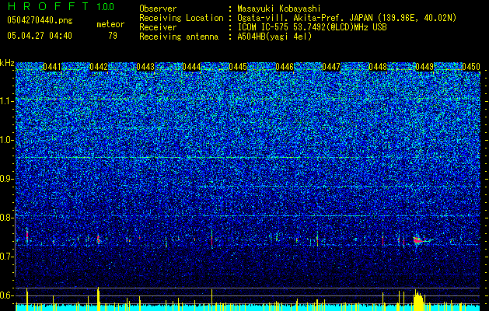Image resolution: width=489 pixels, height=311 pixels.
Task: Click the 0444 time marker
Action: [x=191, y=67]
